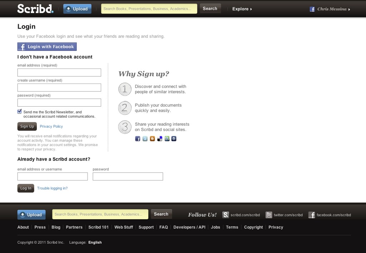Click the WordPress icon

tap(174, 139)
